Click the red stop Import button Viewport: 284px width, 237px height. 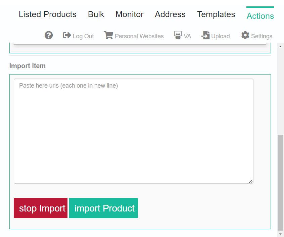(x=41, y=208)
